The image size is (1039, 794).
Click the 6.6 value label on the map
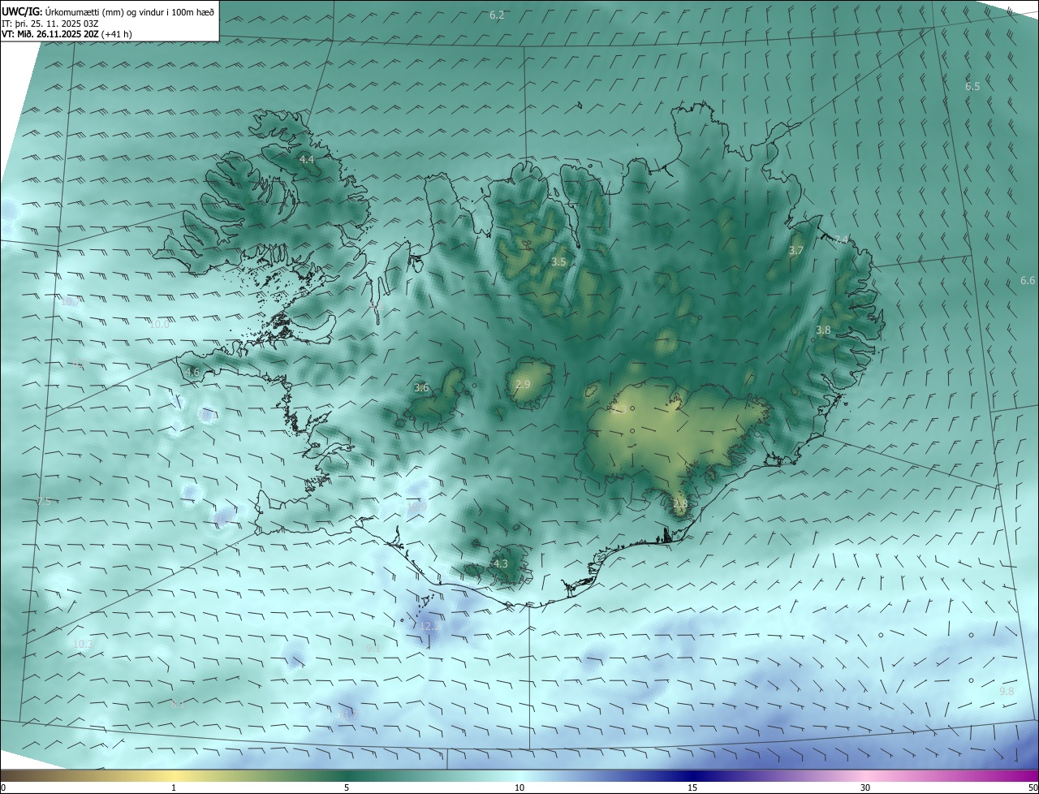coord(1028,281)
